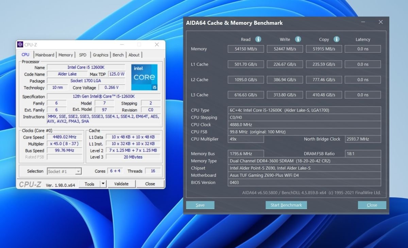Click L1 Cache Read value 501.70 GB/s

click(246, 64)
